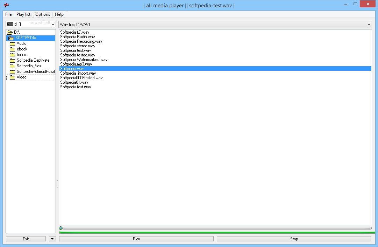Click the SoftpediaPolaroidPuzzle folder icon
Viewport: 378px width, 247px height.
point(12,71)
